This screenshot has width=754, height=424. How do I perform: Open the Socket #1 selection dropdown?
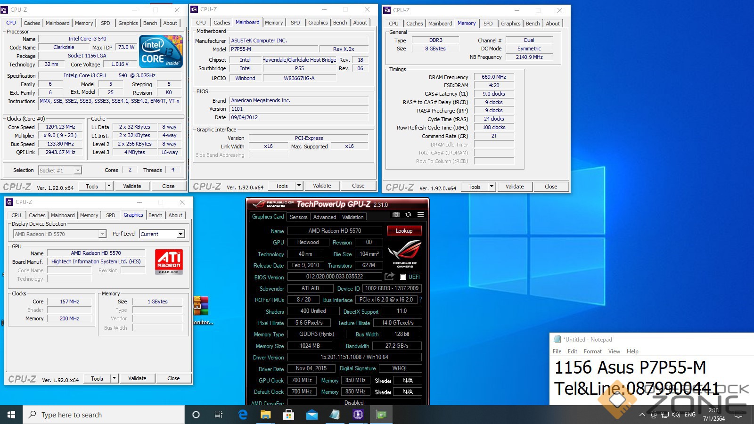coord(78,171)
